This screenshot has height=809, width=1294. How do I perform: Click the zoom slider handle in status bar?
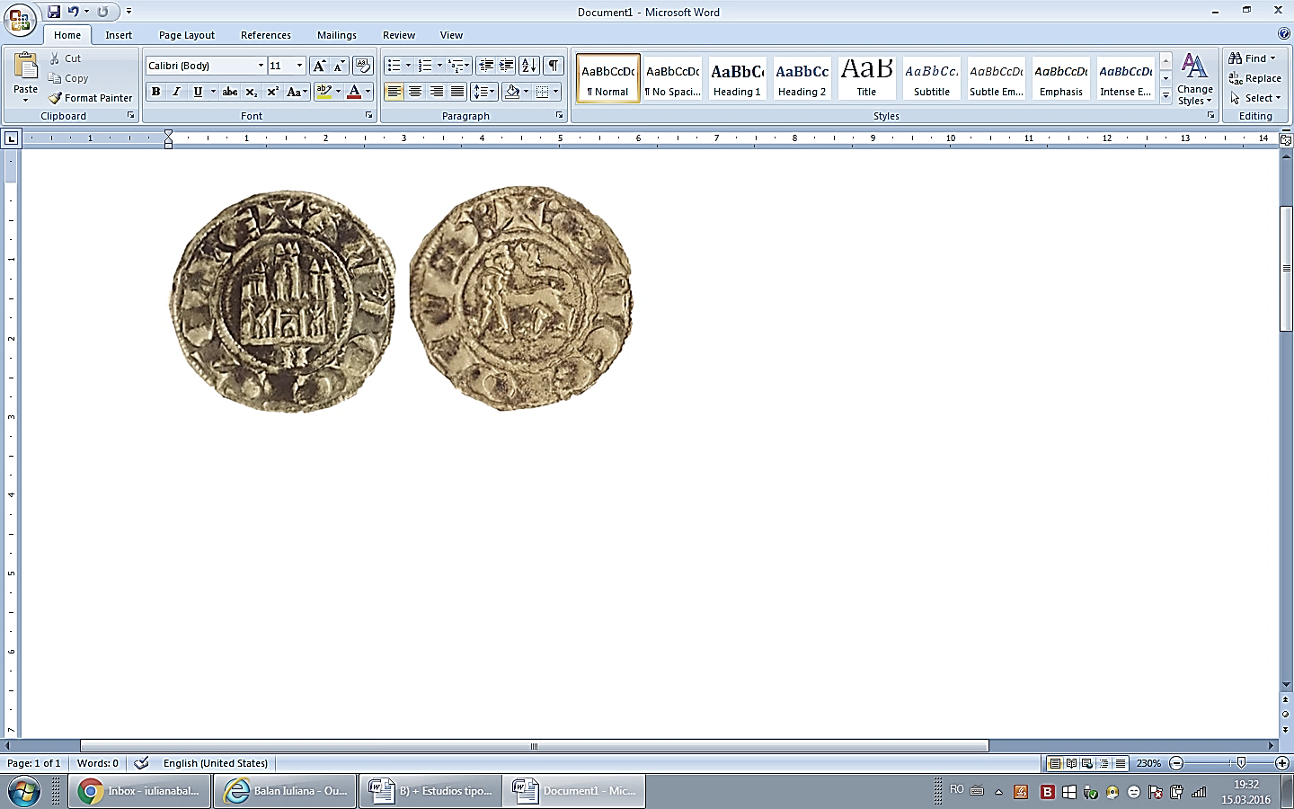pos(1241,763)
